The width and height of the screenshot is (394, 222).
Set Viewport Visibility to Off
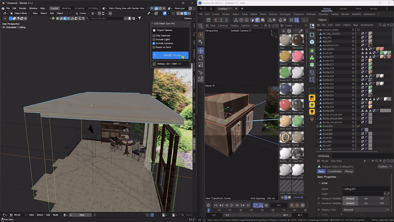(x=382, y=199)
